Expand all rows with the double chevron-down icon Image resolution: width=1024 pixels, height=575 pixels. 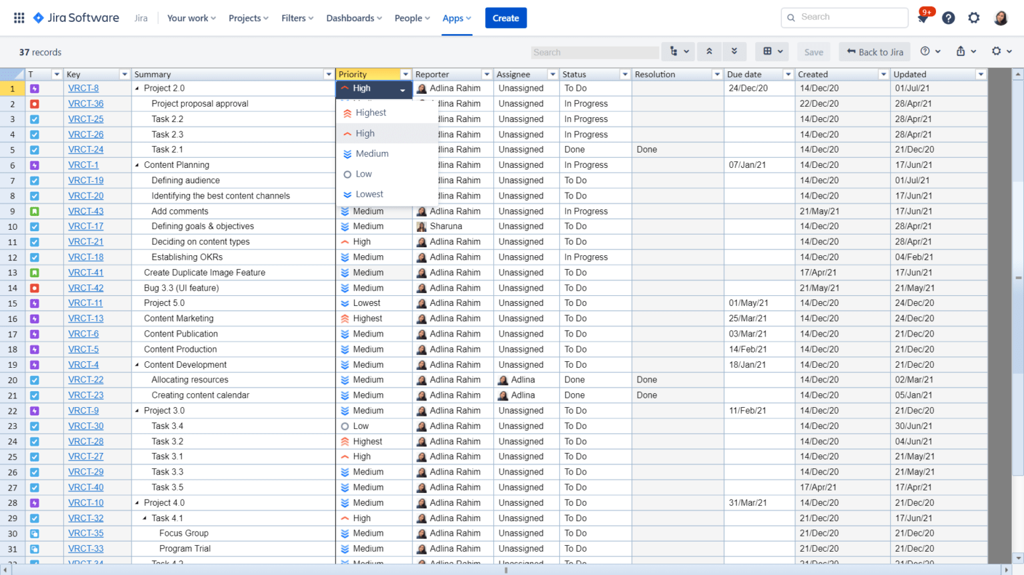tap(734, 51)
